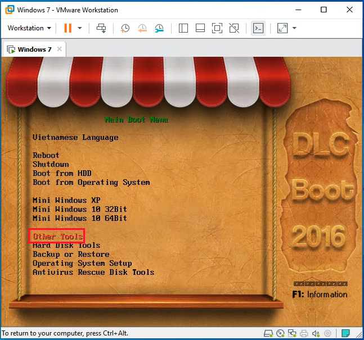This screenshot has width=364, height=340.
Task: Select Backup or Restore entry
Action: (71, 255)
